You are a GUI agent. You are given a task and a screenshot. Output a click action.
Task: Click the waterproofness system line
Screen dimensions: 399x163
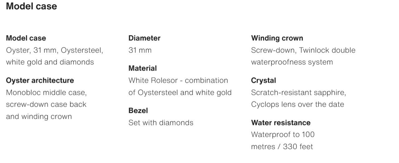point(292,62)
